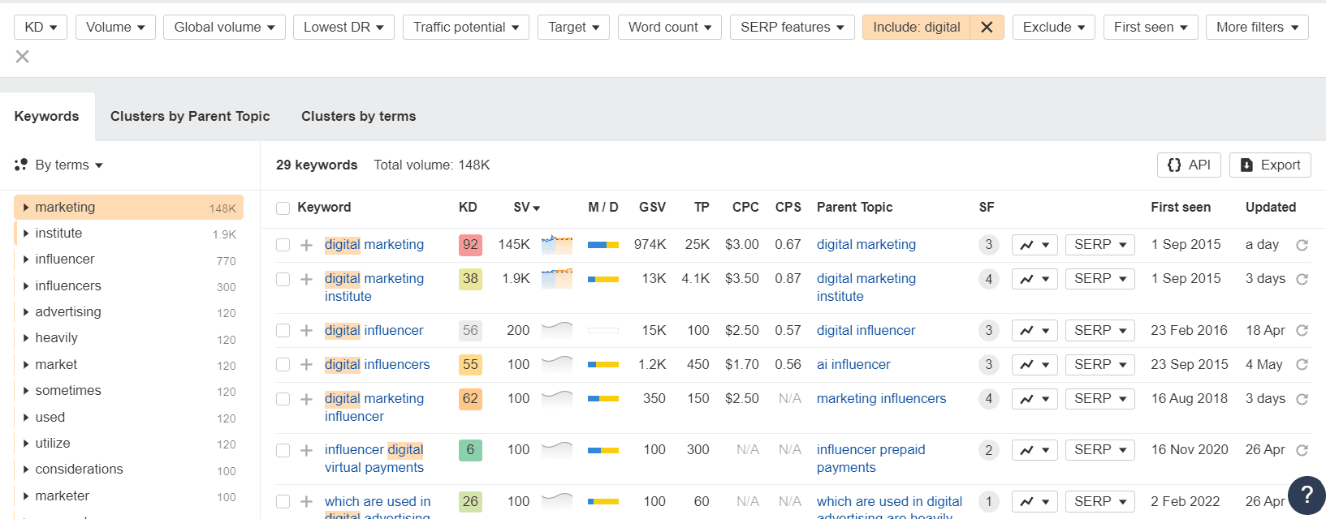Remove the Include: digital filter

(987, 27)
